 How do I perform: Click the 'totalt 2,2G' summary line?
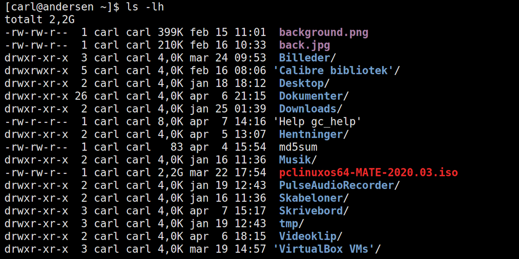click(x=40, y=19)
